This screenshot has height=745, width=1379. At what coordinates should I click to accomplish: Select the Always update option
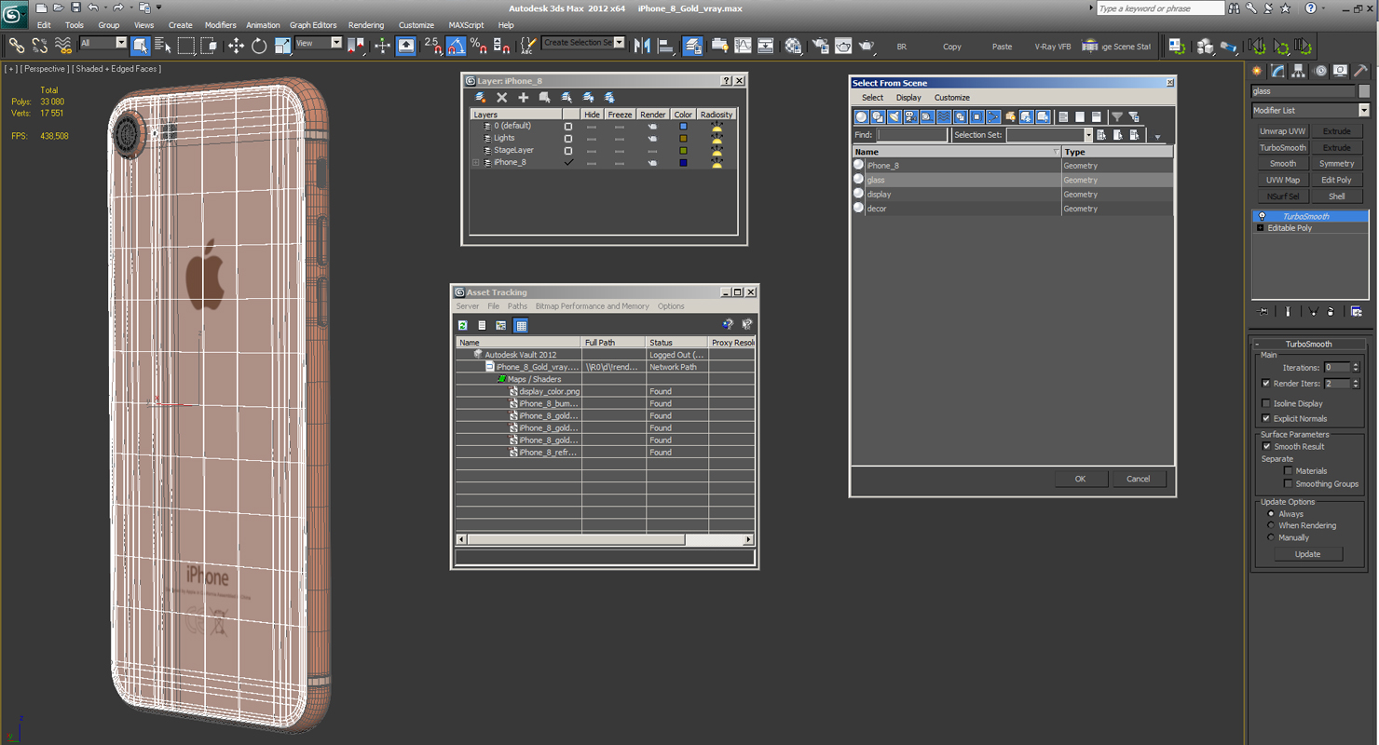point(1270,514)
